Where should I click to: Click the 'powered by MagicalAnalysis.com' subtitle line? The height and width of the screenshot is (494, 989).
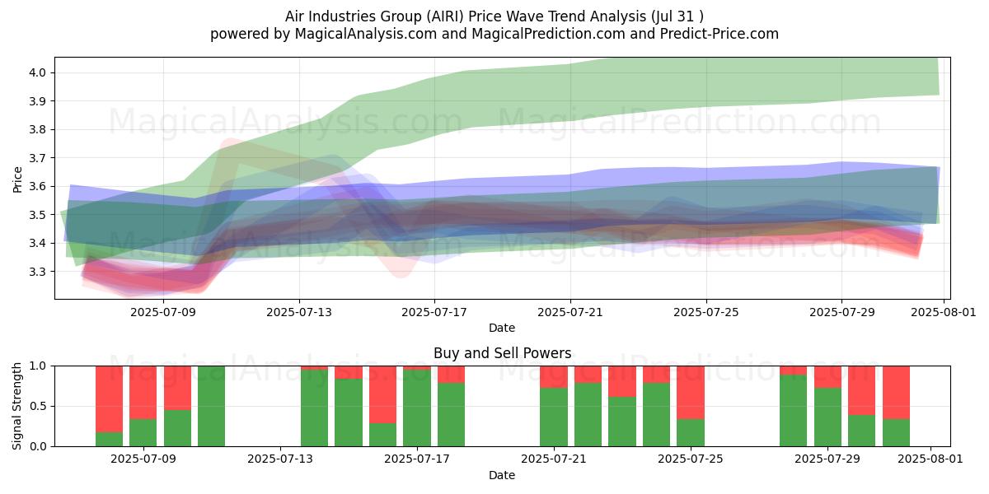(x=494, y=34)
